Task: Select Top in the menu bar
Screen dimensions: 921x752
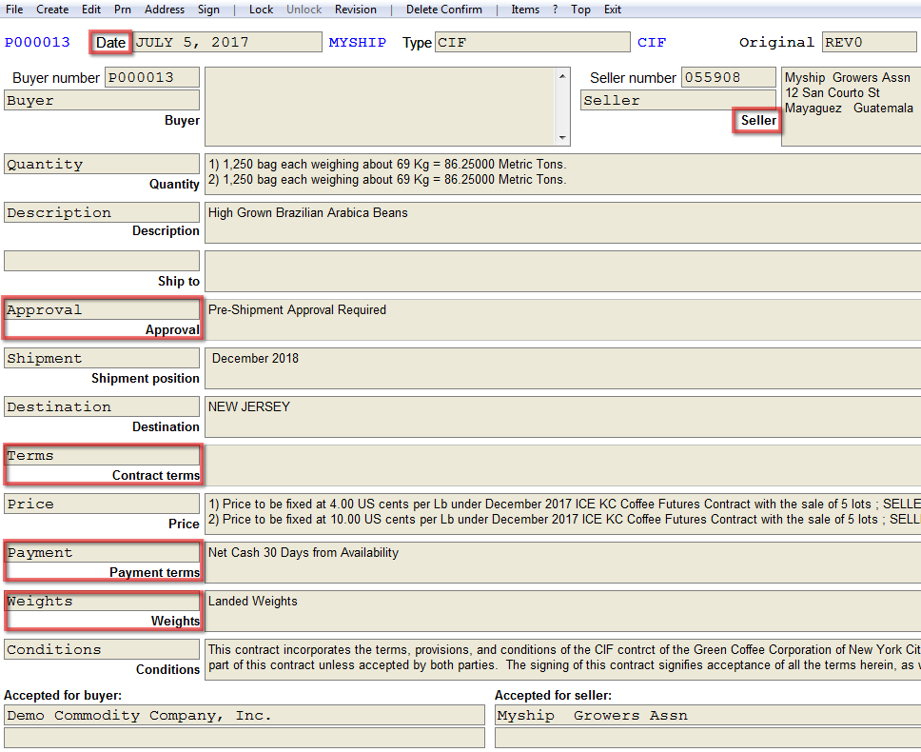Action: [x=580, y=10]
